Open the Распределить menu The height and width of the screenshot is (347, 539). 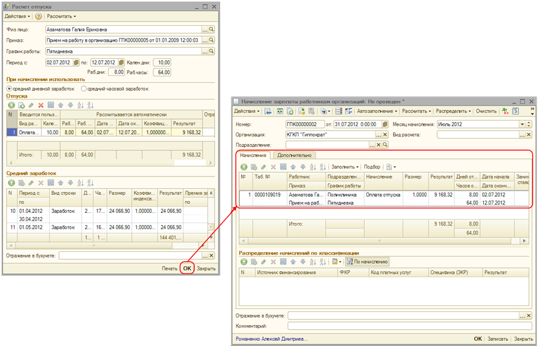tap(453, 112)
